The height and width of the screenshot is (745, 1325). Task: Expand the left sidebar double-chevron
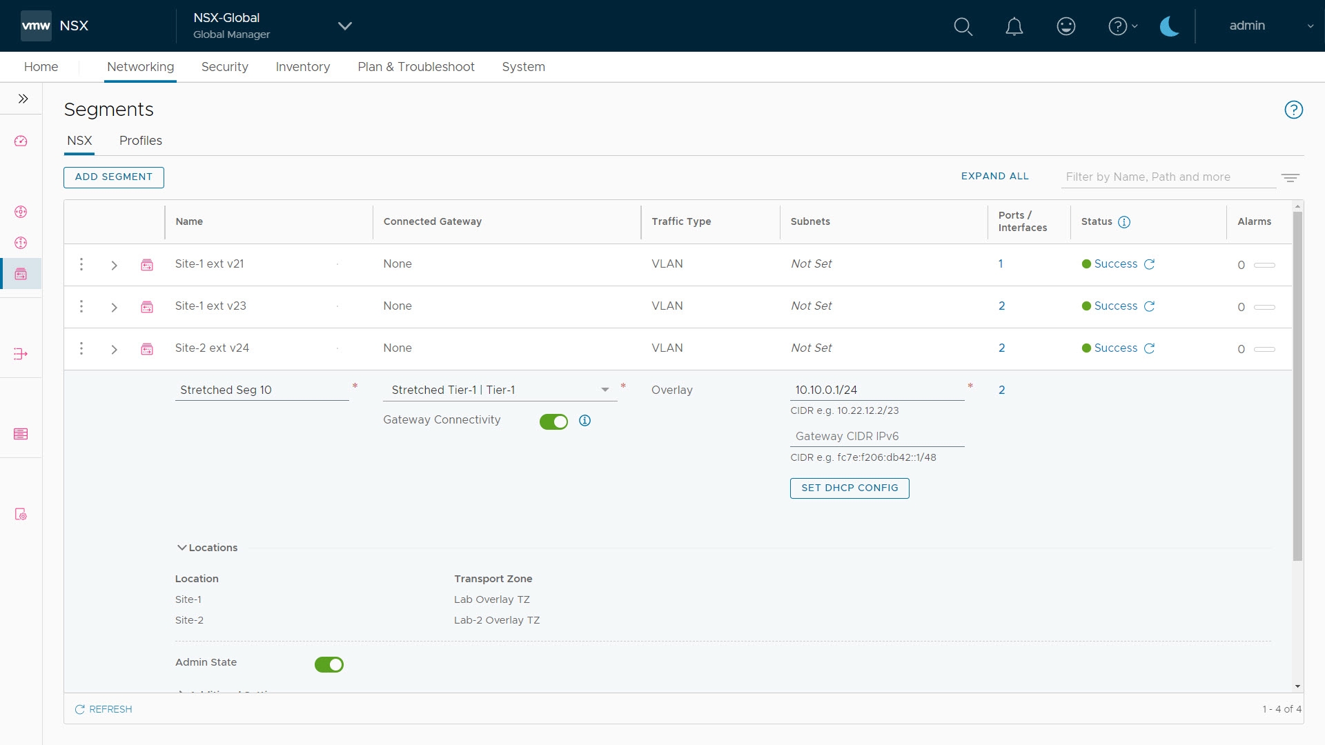click(23, 99)
